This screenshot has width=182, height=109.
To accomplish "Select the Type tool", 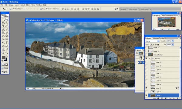I will (x=7, y=43).
